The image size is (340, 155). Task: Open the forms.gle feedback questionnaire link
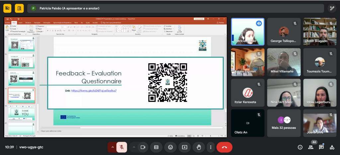pos(94,91)
